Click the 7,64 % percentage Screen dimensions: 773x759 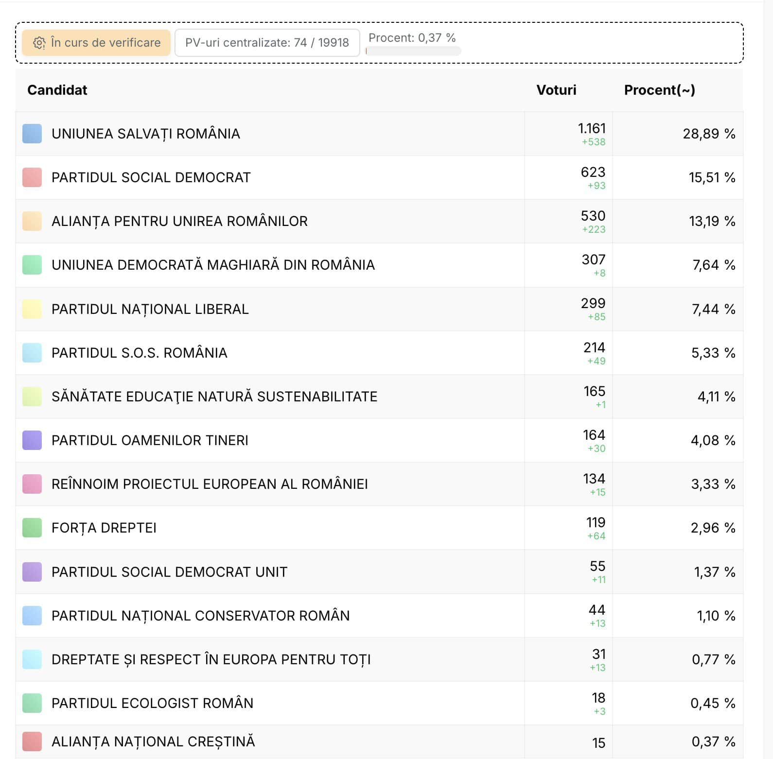point(714,265)
